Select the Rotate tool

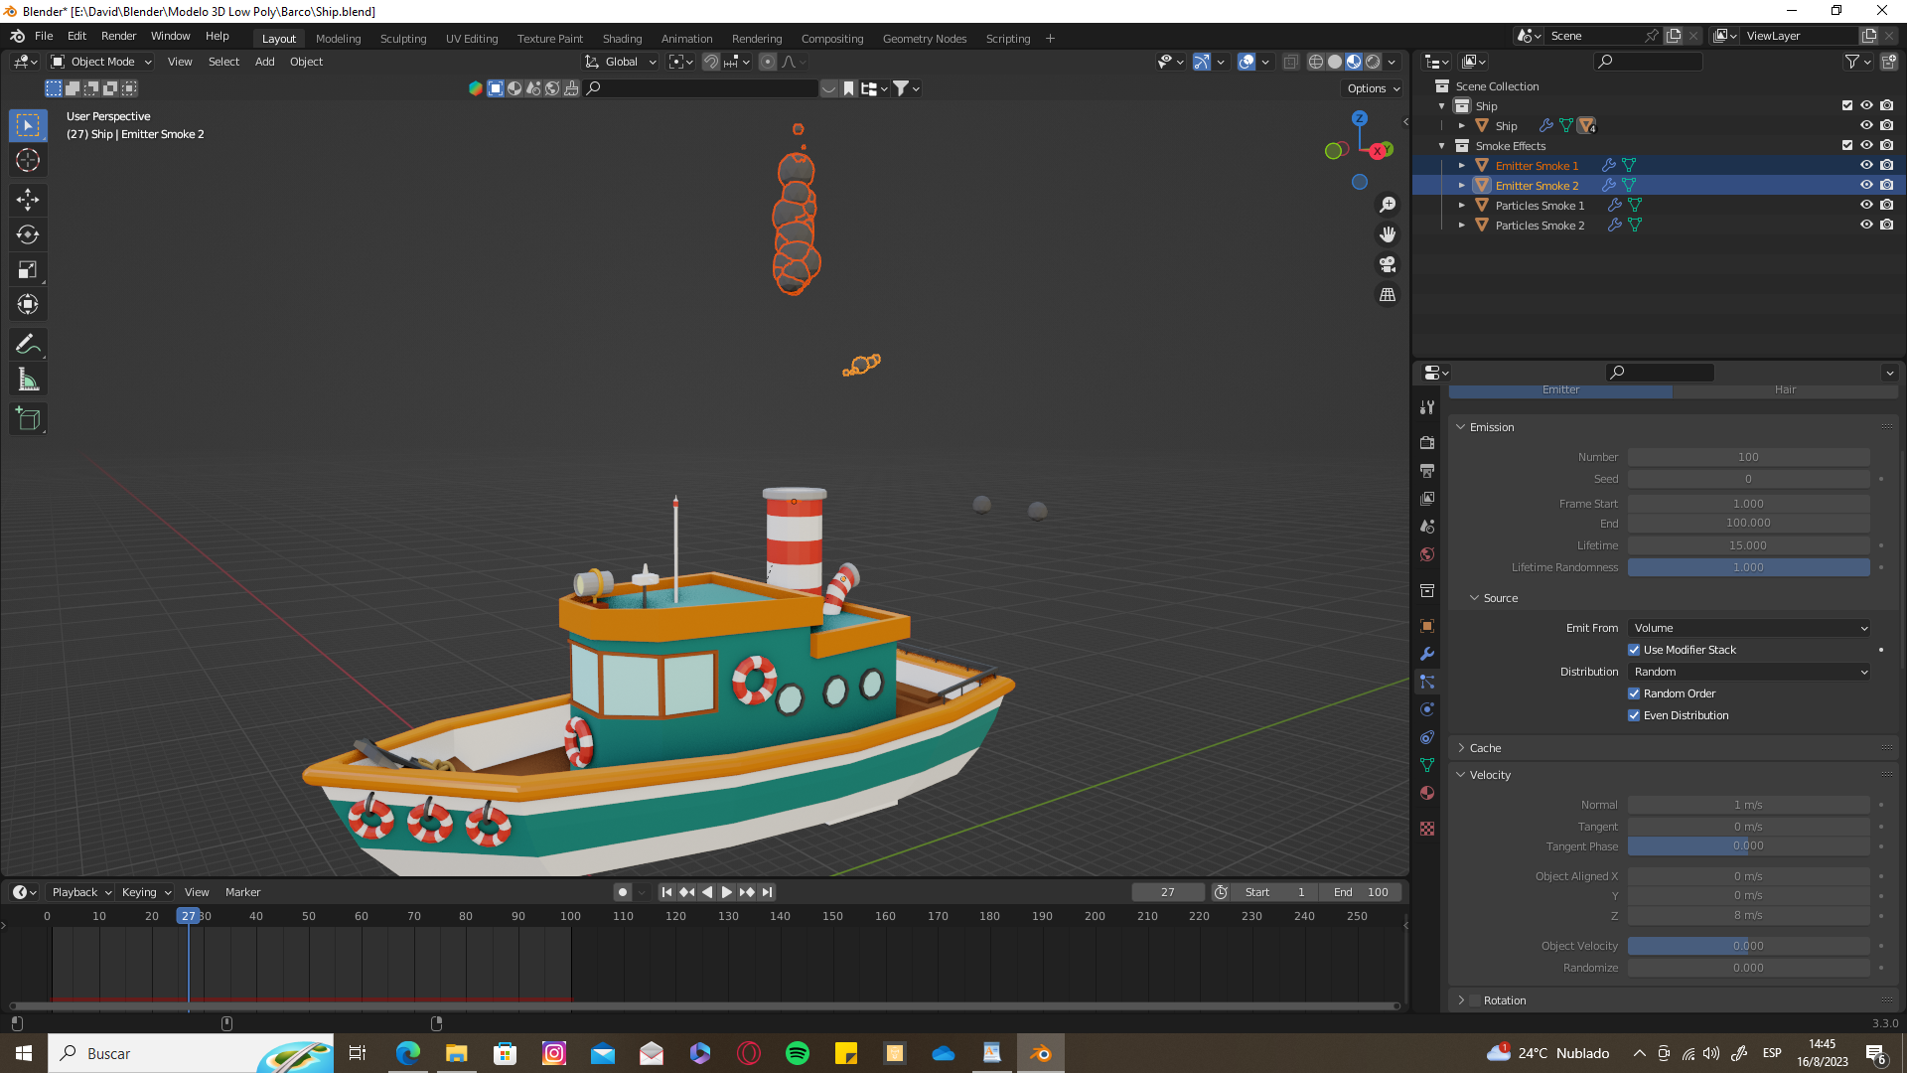point(28,235)
